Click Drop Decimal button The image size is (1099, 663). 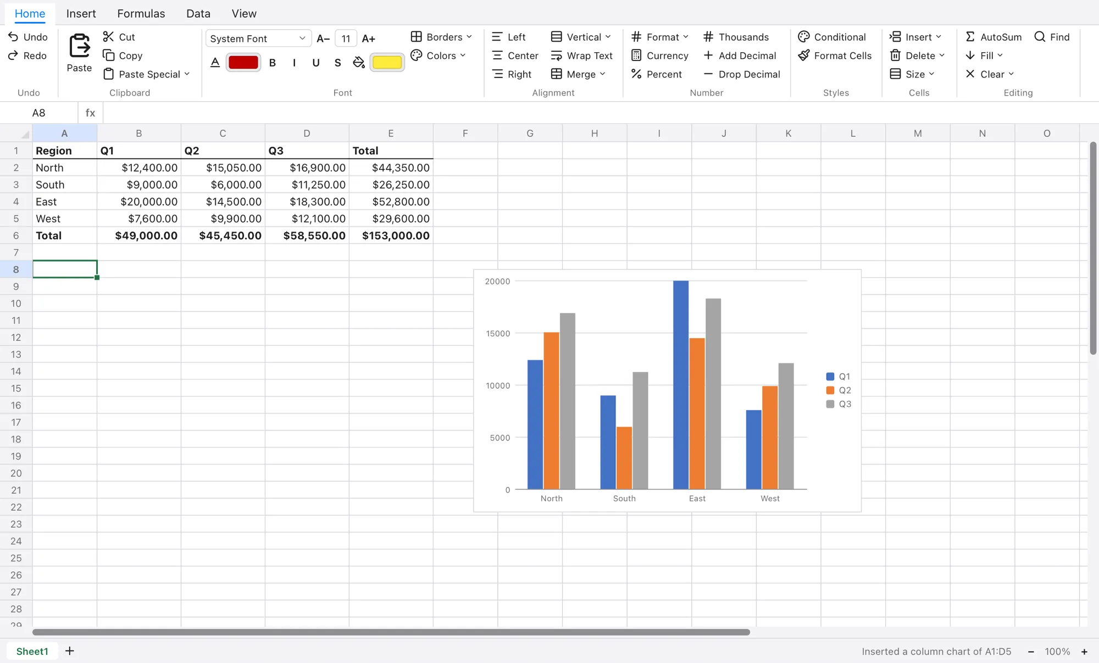(741, 74)
